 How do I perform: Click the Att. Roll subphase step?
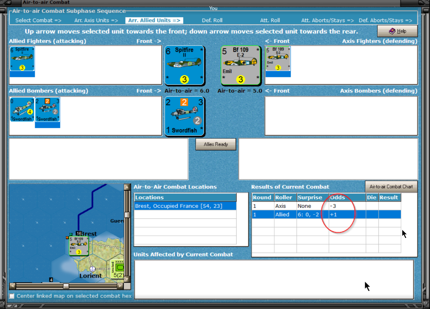point(270,20)
